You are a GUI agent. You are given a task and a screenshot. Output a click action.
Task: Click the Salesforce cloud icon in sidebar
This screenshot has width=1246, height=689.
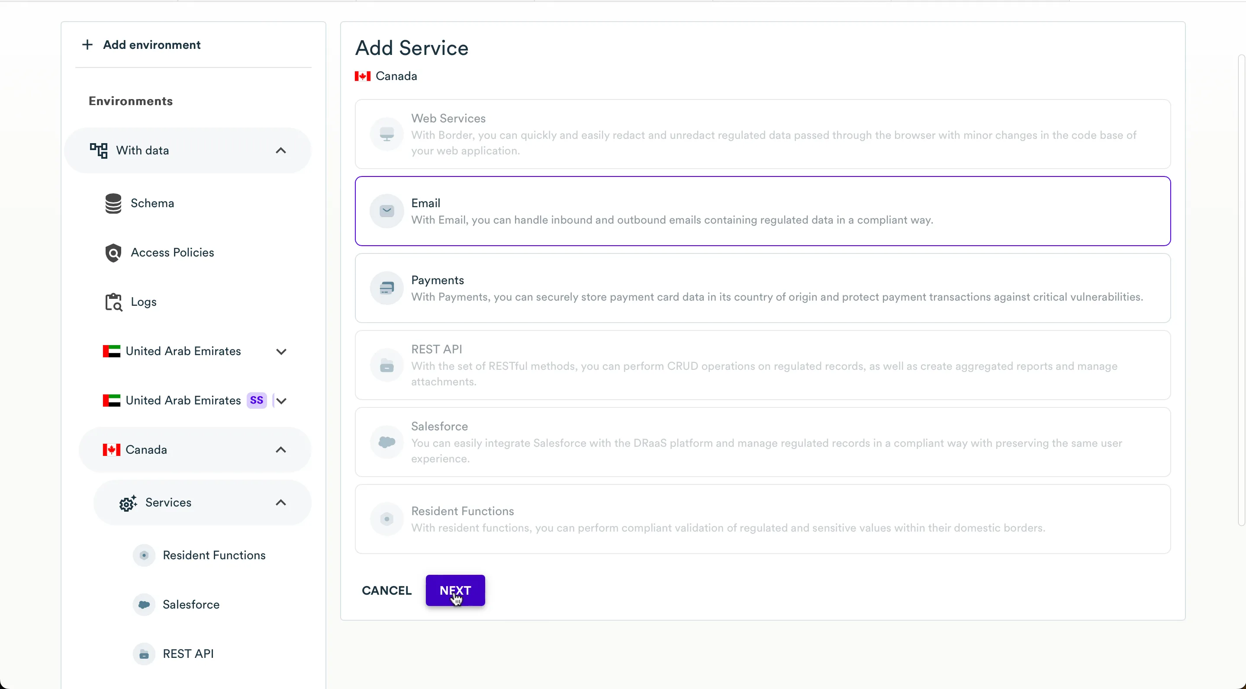[x=144, y=605]
